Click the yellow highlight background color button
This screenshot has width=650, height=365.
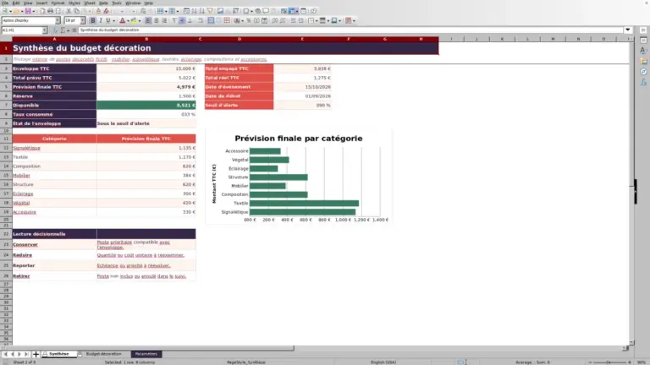134,20
